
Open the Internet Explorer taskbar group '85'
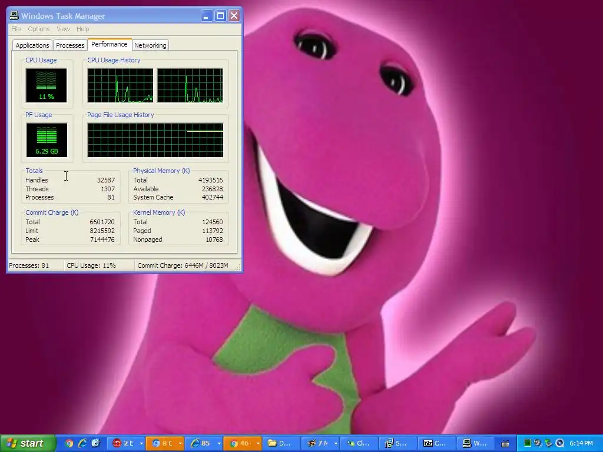click(x=200, y=443)
